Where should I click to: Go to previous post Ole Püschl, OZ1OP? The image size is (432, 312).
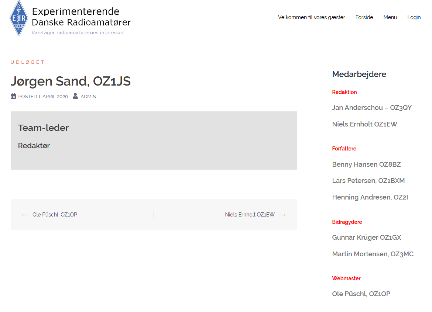[x=55, y=215]
